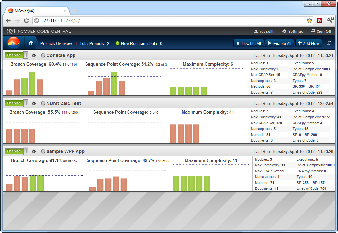Open the Sample WPF App project title
This screenshot has height=233, width=338.
pos(66,152)
